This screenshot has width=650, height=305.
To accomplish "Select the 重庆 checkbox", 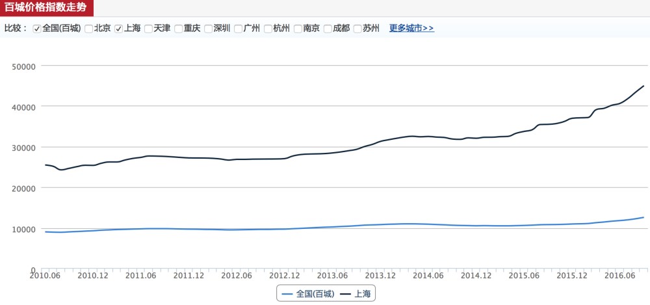I will [x=179, y=29].
